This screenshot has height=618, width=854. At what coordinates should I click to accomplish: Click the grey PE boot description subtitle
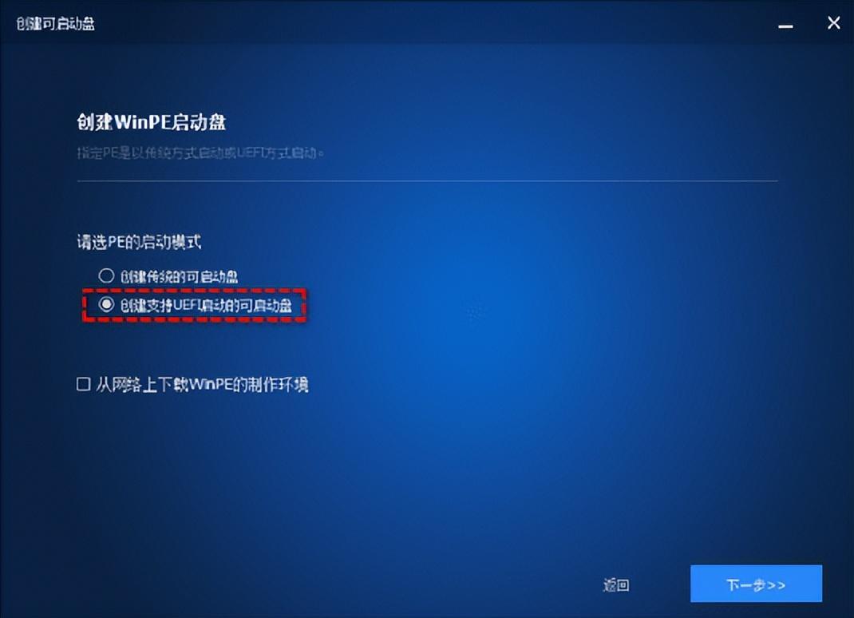coord(200,153)
